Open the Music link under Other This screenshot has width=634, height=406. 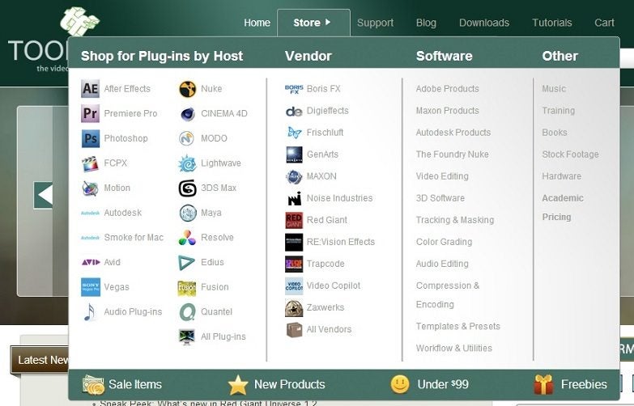tap(554, 89)
